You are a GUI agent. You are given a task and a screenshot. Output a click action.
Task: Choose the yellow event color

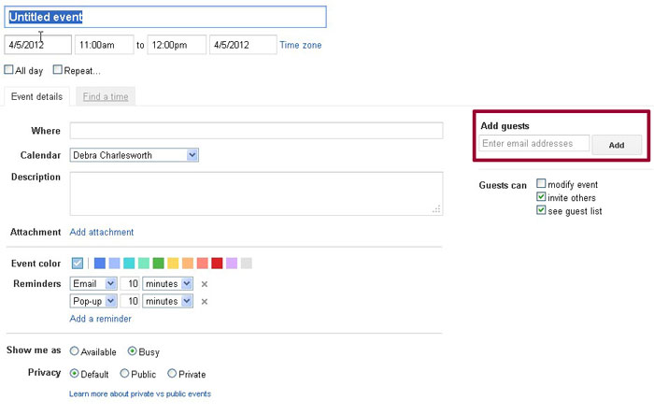point(173,264)
